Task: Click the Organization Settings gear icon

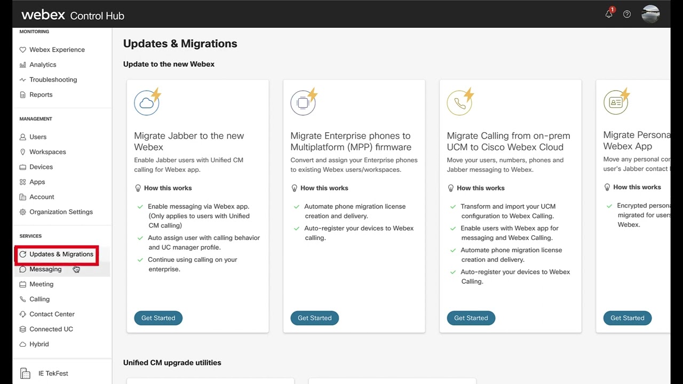Action: tap(22, 212)
